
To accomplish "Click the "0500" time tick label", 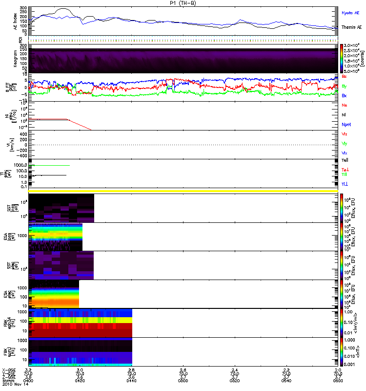I will [183, 381].
